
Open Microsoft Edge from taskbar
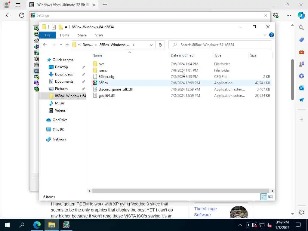tap(37, 225)
